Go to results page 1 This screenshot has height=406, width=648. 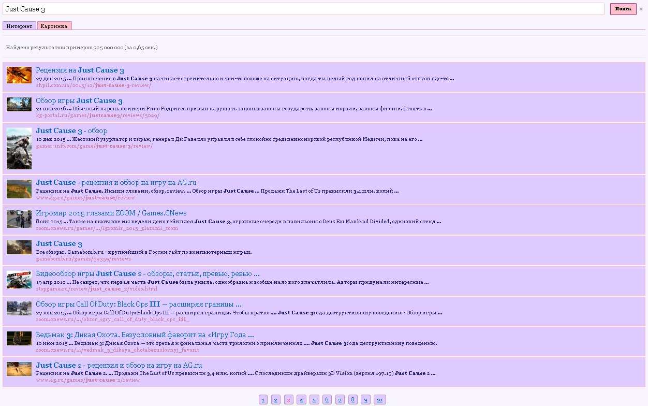(x=263, y=400)
